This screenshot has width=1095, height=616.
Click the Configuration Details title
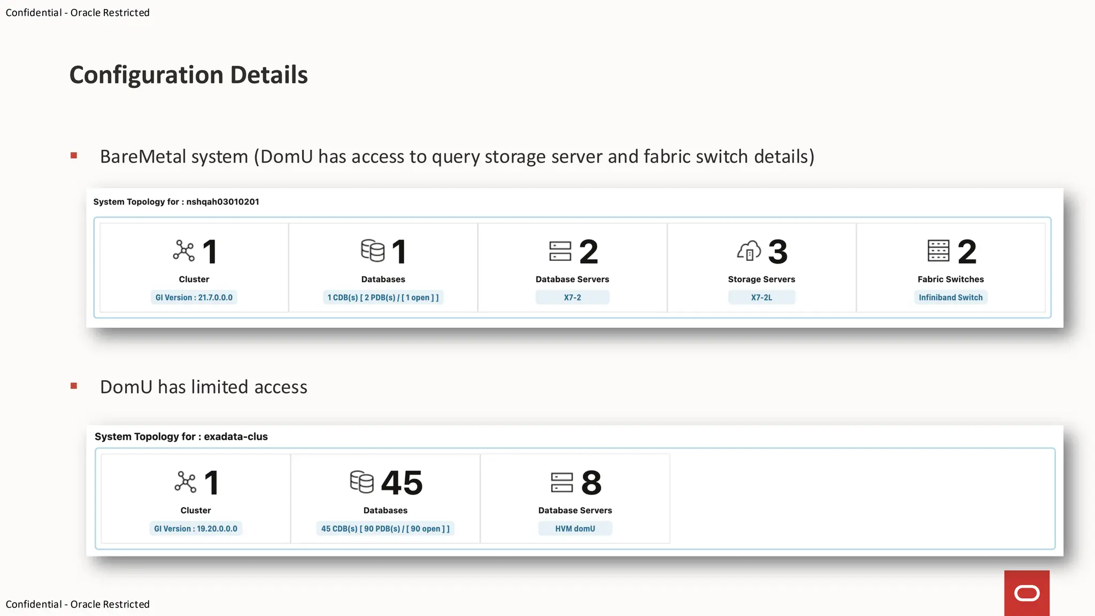point(189,75)
